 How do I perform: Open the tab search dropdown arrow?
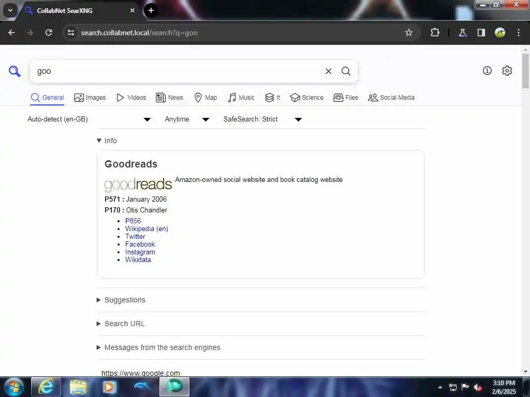click(10, 10)
